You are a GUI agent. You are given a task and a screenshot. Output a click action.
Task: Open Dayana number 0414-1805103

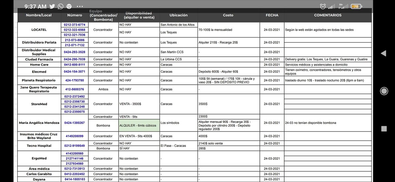[x=74, y=179]
